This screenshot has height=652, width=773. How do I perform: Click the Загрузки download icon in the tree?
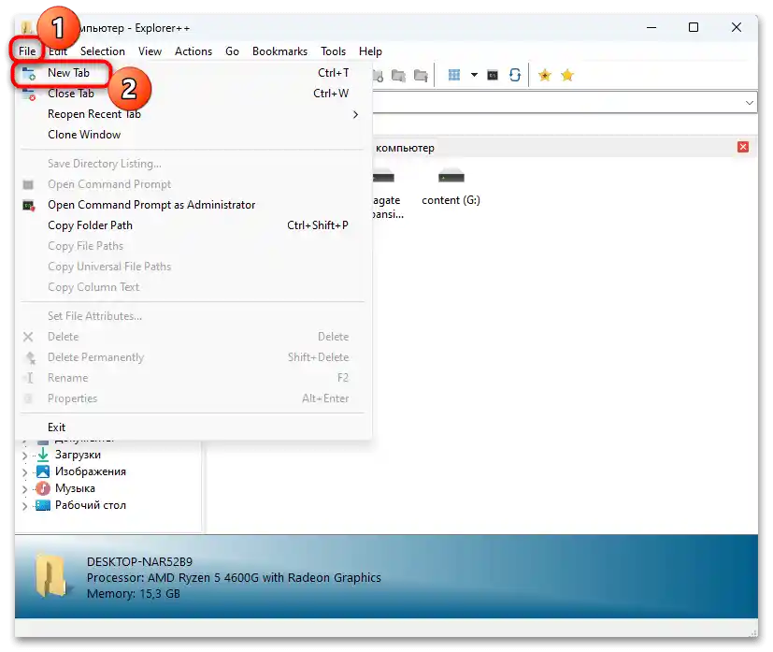pos(42,456)
